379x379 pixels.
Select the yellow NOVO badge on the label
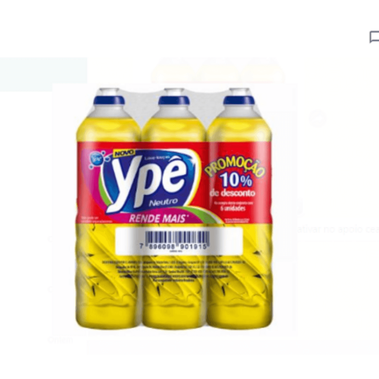pos(124,153)
